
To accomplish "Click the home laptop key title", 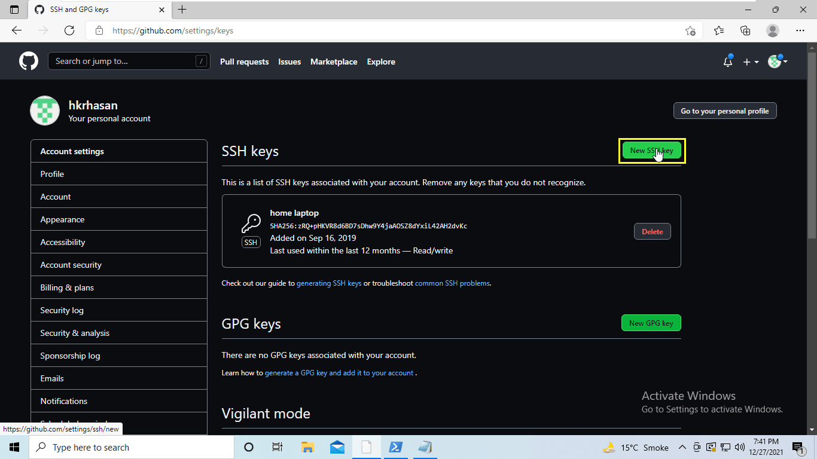I will click(294, 213).
